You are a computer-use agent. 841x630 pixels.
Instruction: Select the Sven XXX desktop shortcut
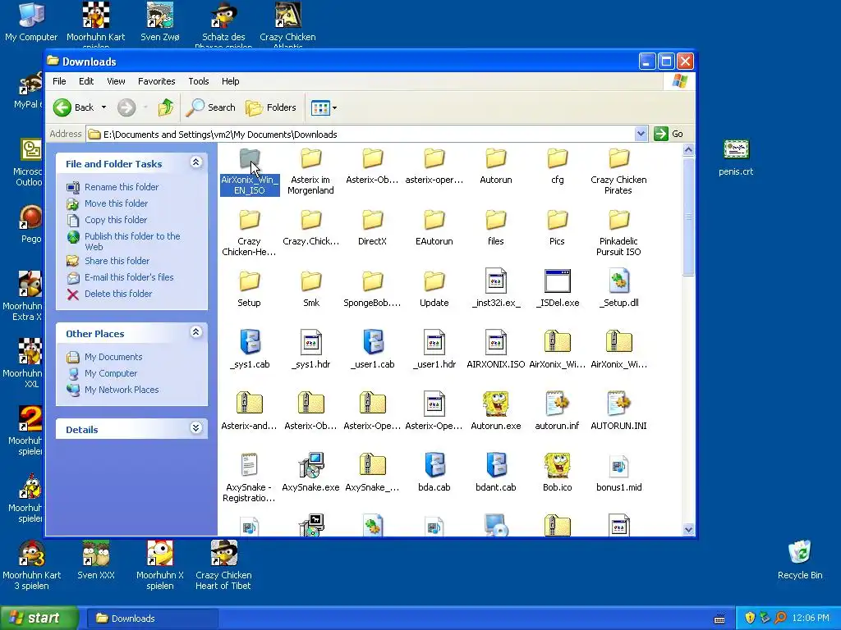(x=96, y=560)
